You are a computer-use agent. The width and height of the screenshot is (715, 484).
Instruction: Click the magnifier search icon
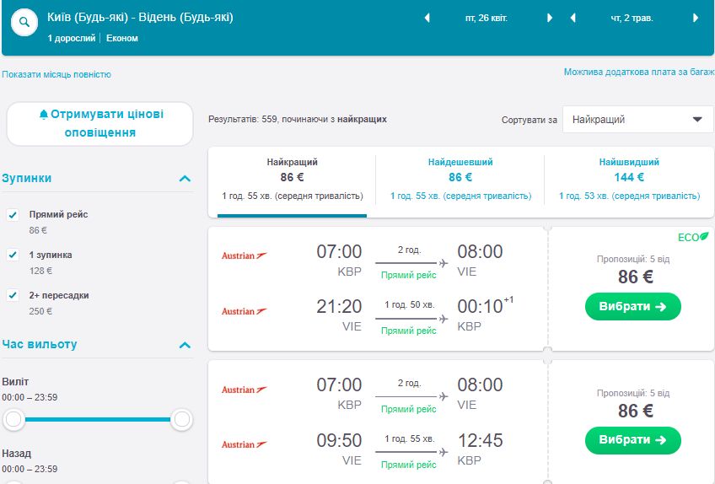point(24,20)
